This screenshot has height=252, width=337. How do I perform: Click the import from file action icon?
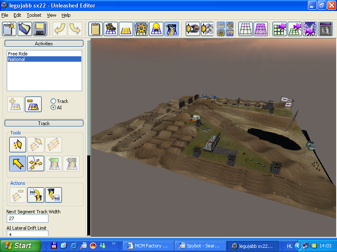[x=36, y=195]
